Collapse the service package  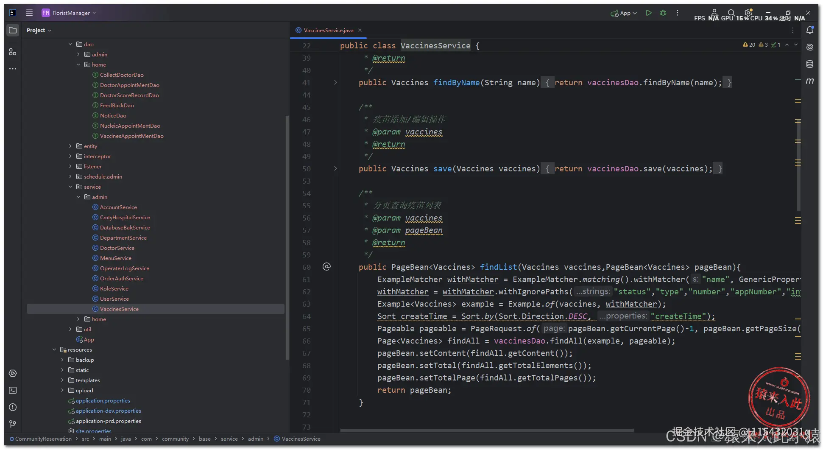click(70, 187)
